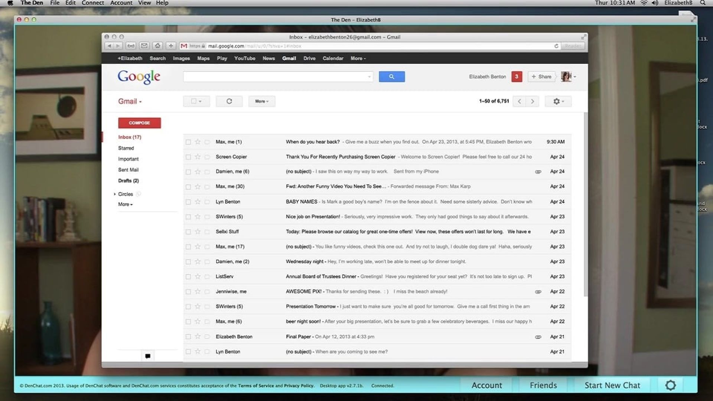The height and width of the screenshot is (401, 713).
Task: Check the Nice job on Presentation email
Action: (188, 217)
